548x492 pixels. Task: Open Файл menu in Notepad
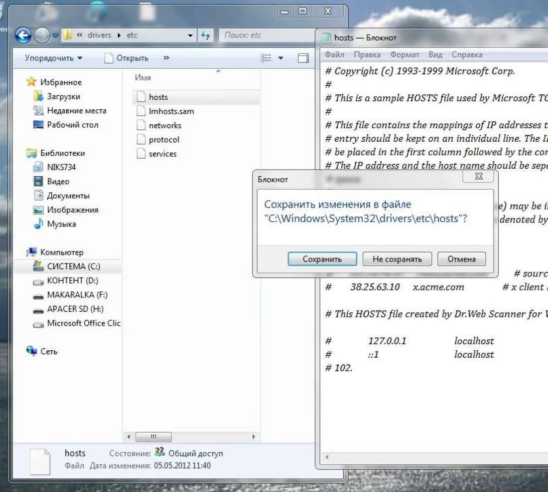pos(334,54)
